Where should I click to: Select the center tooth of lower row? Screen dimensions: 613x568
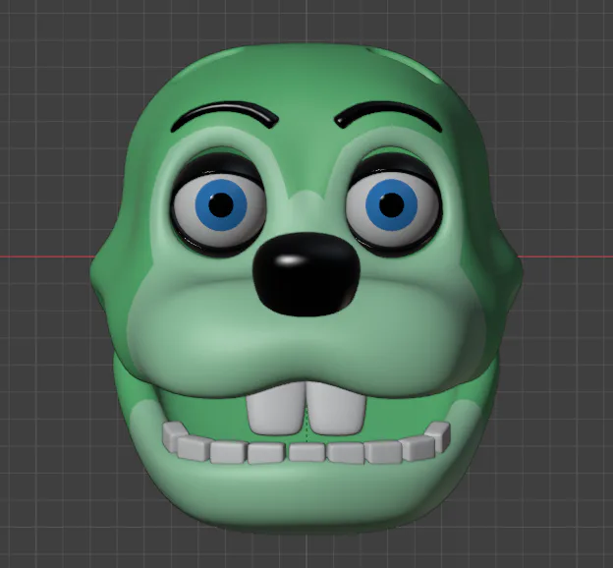pos(306,452)
